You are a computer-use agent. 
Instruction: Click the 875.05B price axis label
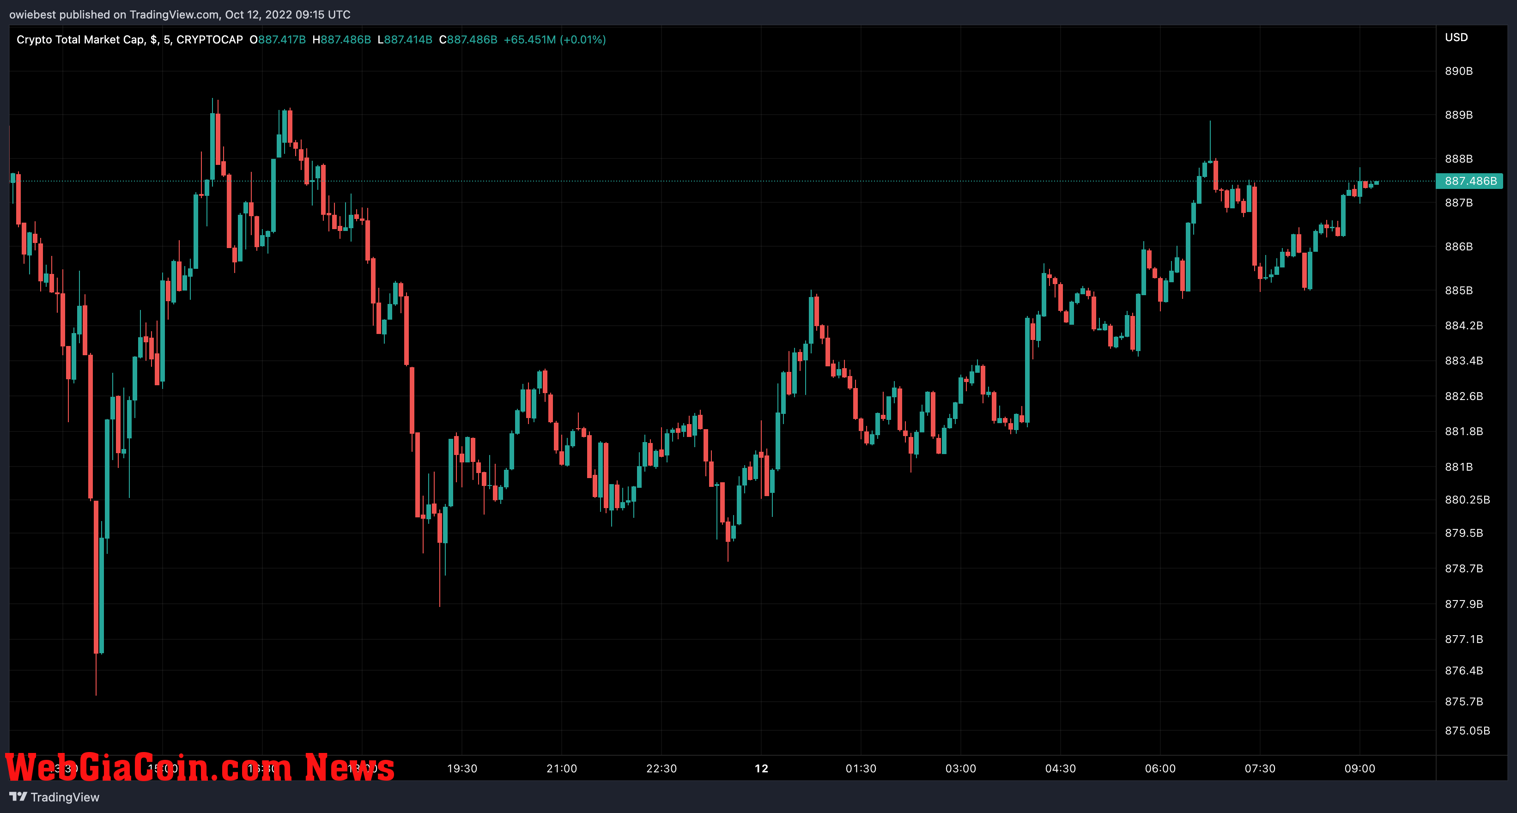(x=1468, y=731)
